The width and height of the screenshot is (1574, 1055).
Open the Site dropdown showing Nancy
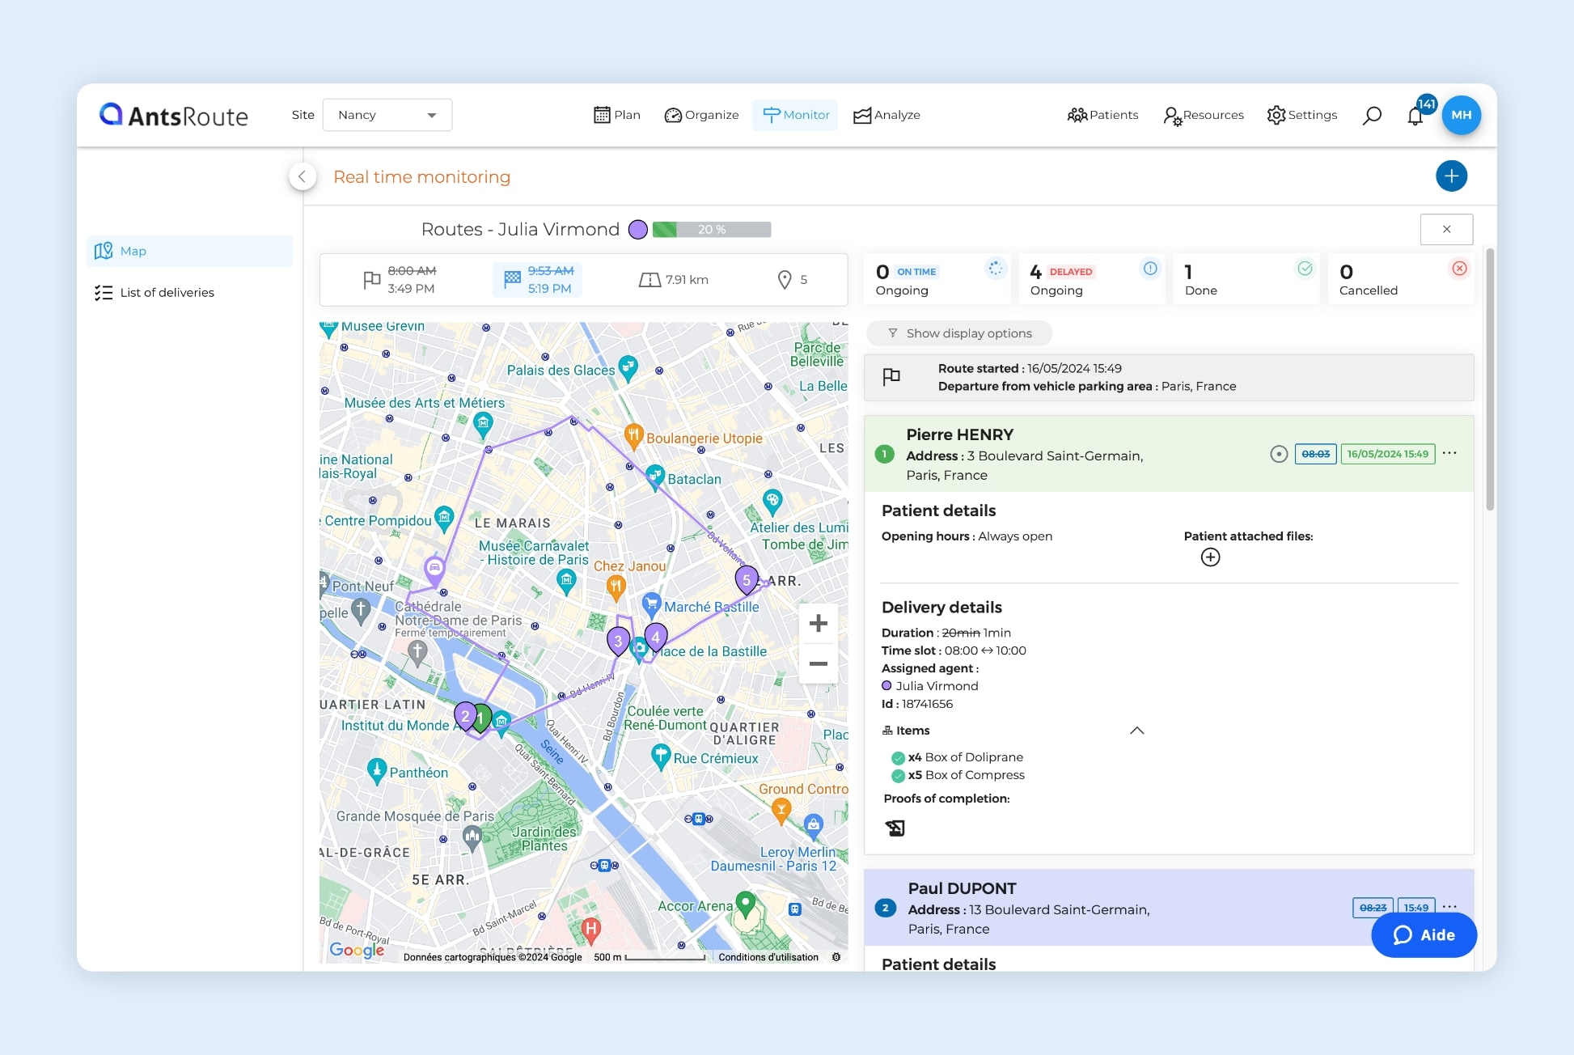[x=387, y=115]
